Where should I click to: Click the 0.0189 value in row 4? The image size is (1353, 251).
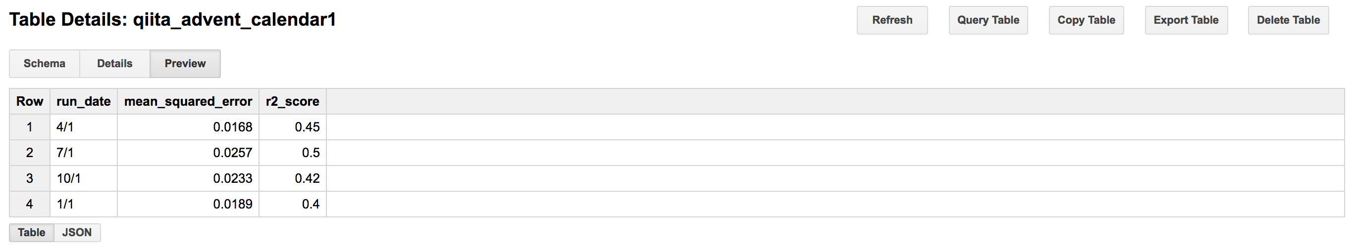click(x=233, y=204)
